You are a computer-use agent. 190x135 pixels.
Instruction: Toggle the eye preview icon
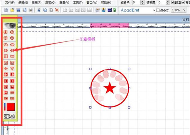point(9,25)
